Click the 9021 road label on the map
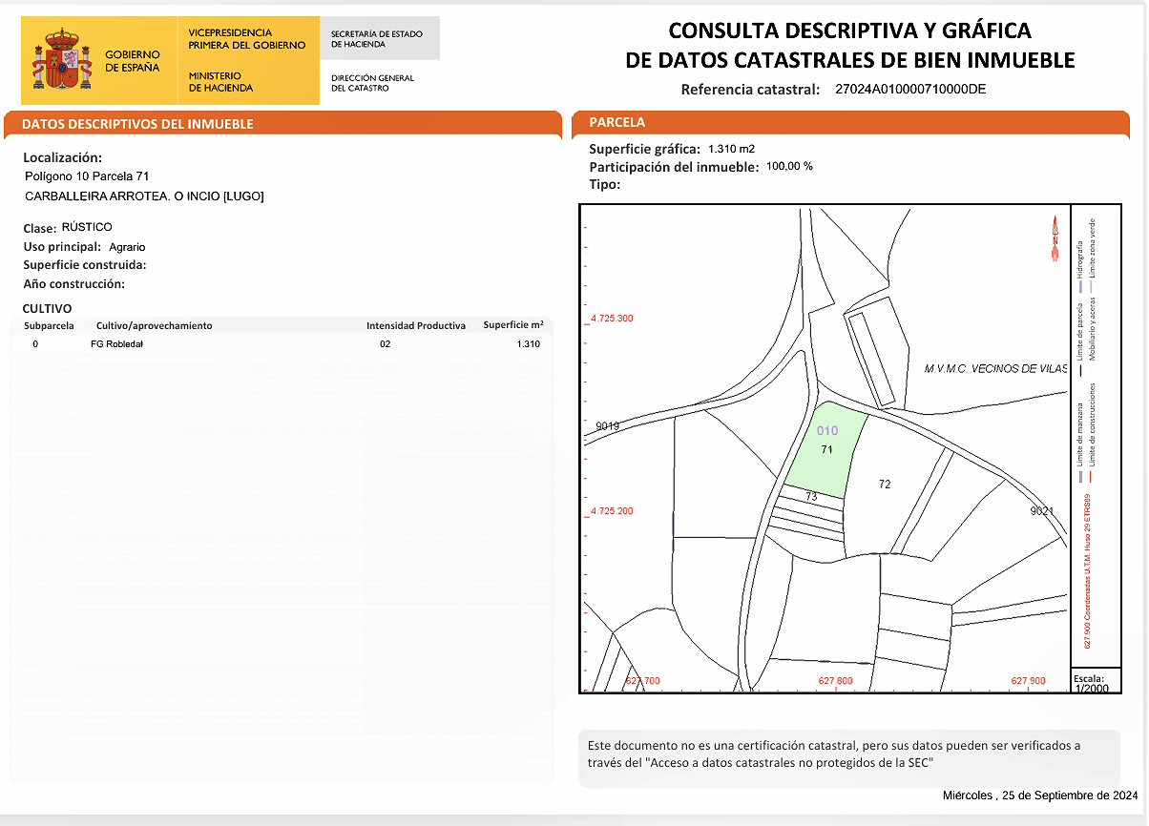 pyautogui.click(x=1041, y=512)
